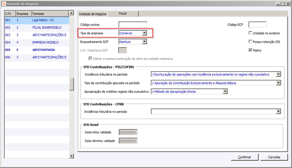Image resolution: width=292 pixels, height=168 pixels.
Task: Maximize the Unidade de Negócio window
Action: point(283,4)
